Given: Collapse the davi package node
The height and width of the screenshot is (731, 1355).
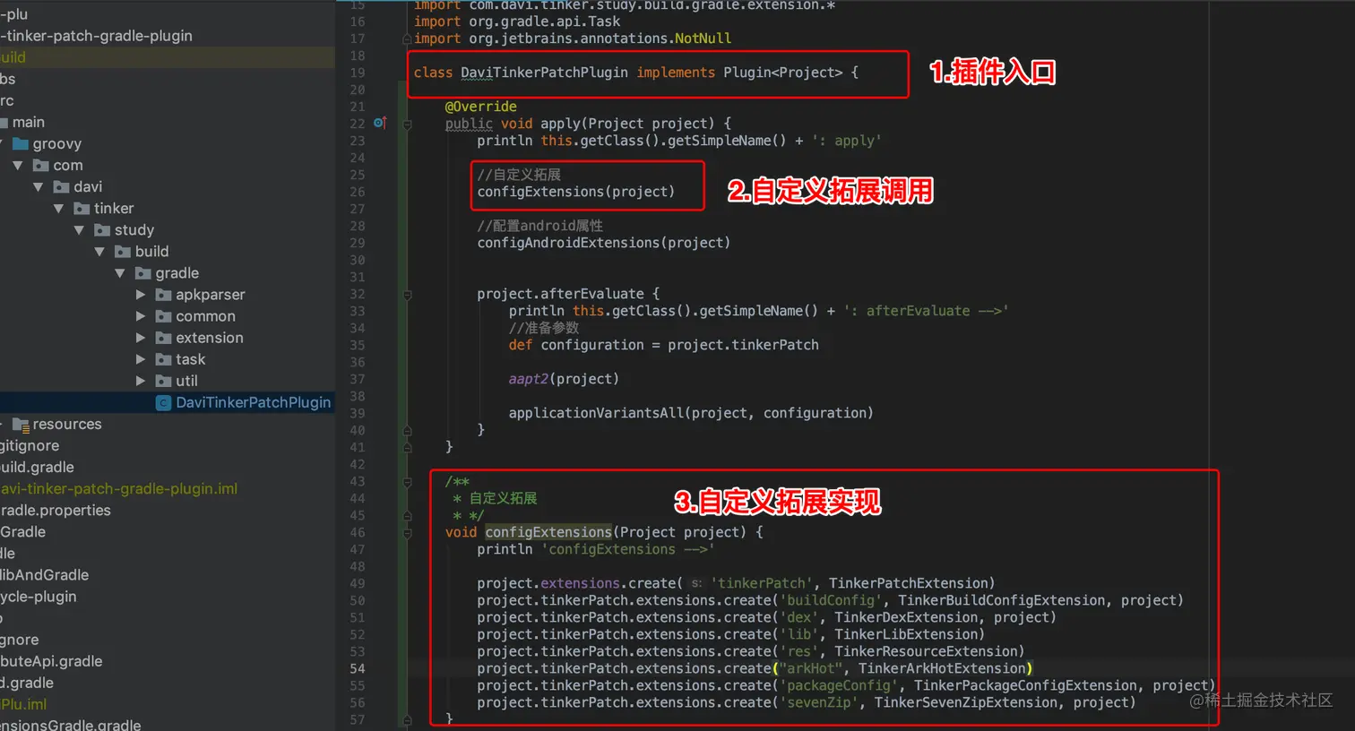Looking at the screenshot, I should [39, 187].
